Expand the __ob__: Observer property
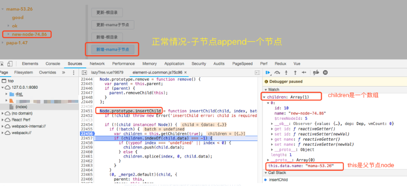The width and height of the screenshot is (407, 186). click(x=272, y=124)
